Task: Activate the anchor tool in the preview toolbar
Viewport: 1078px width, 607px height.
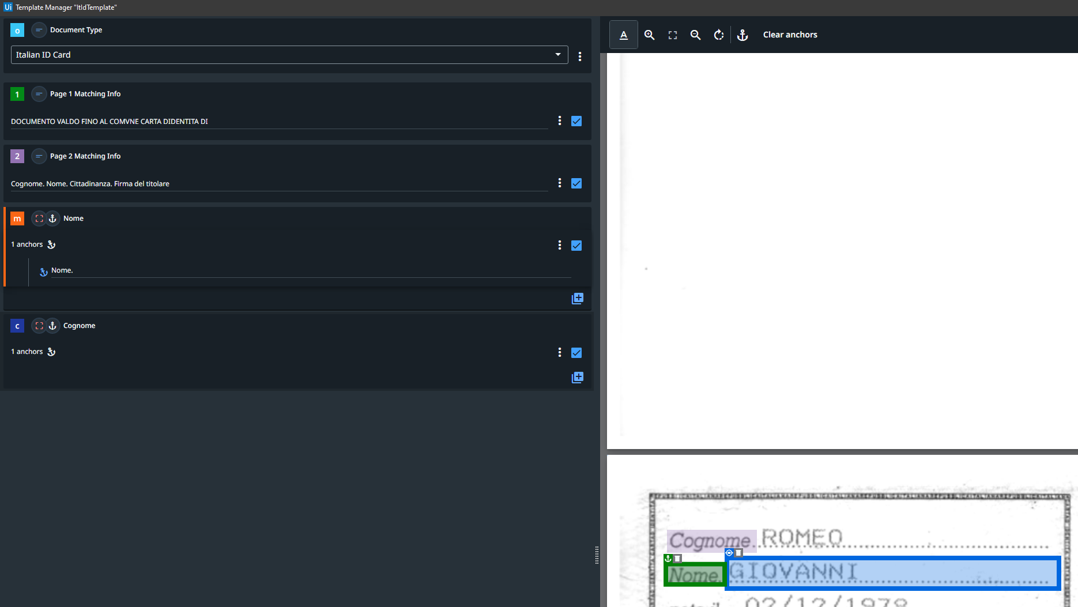Action: click(742, 35)
